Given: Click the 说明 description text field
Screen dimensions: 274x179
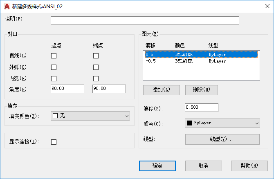Looking at the screenshot, I should 145,20.
